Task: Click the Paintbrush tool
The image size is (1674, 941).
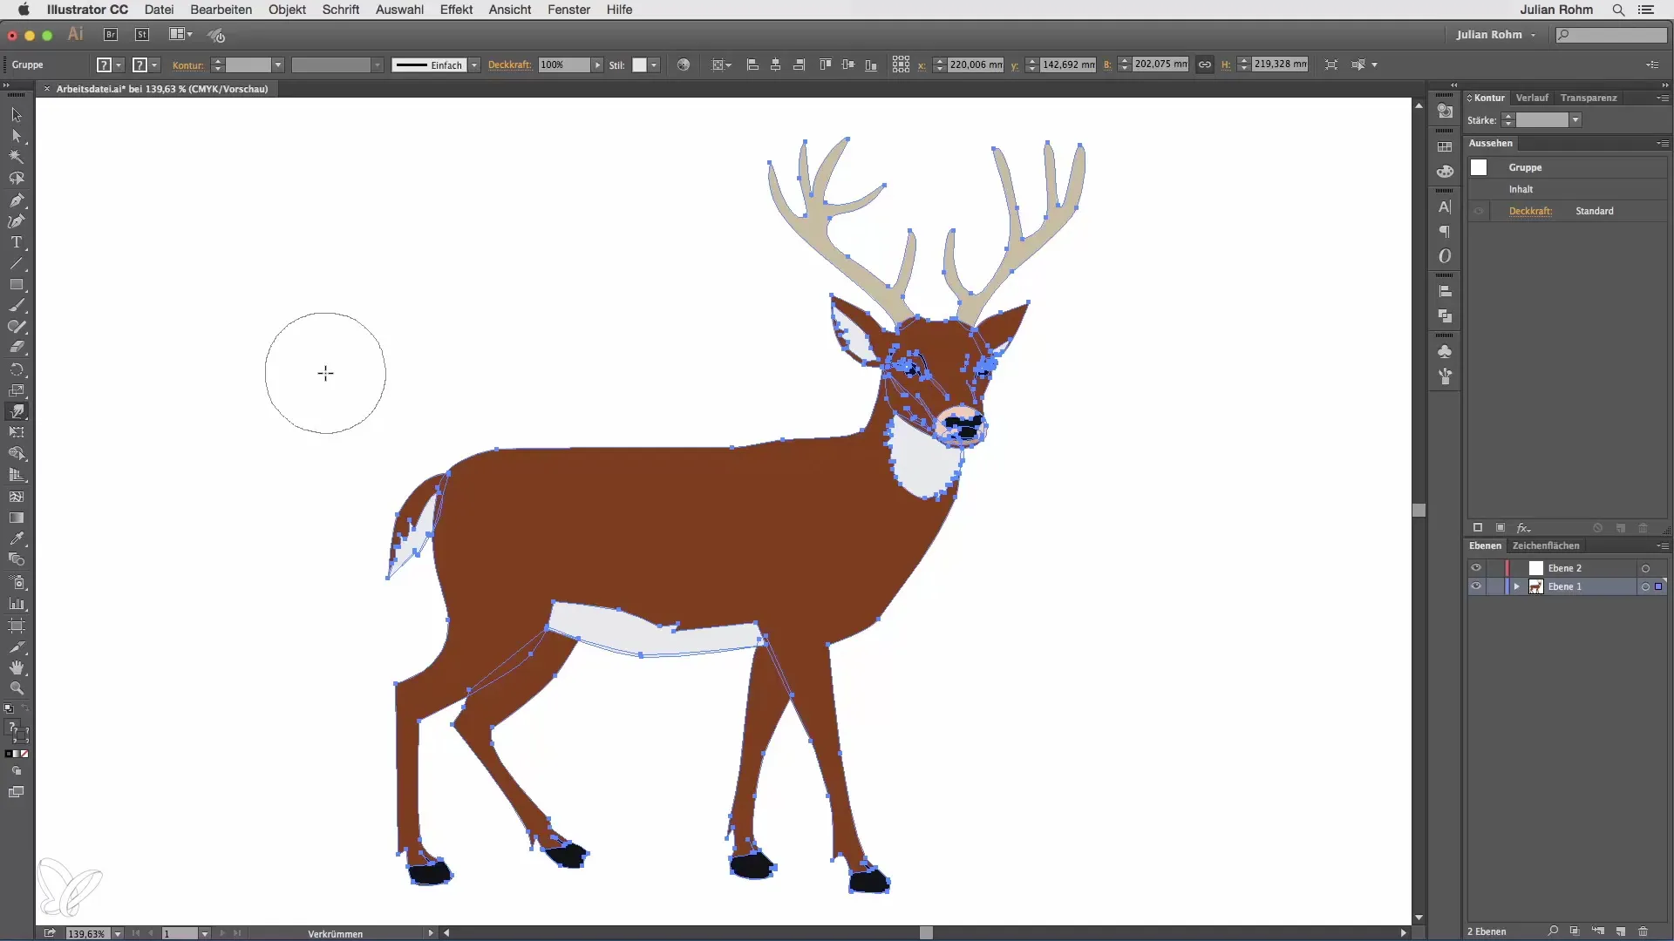Action: 17,306
